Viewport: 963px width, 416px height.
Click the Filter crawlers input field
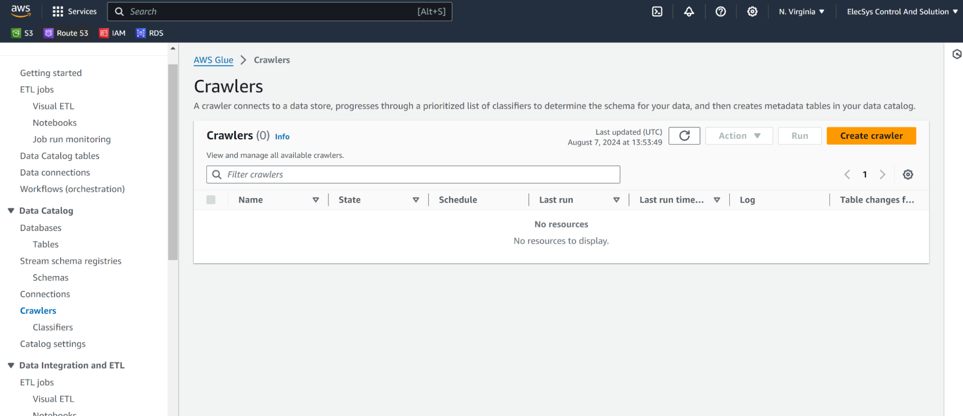pyautogui.click(x=413, y=175)
